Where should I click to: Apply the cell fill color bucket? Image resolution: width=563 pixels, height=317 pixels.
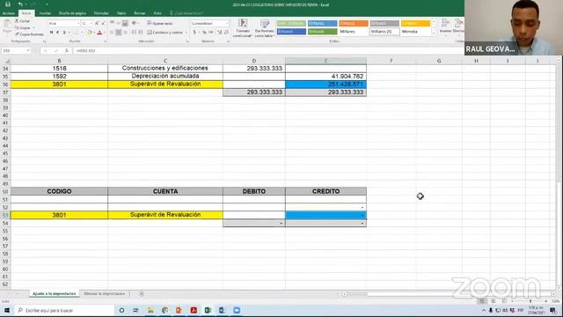tap(90, 33)
